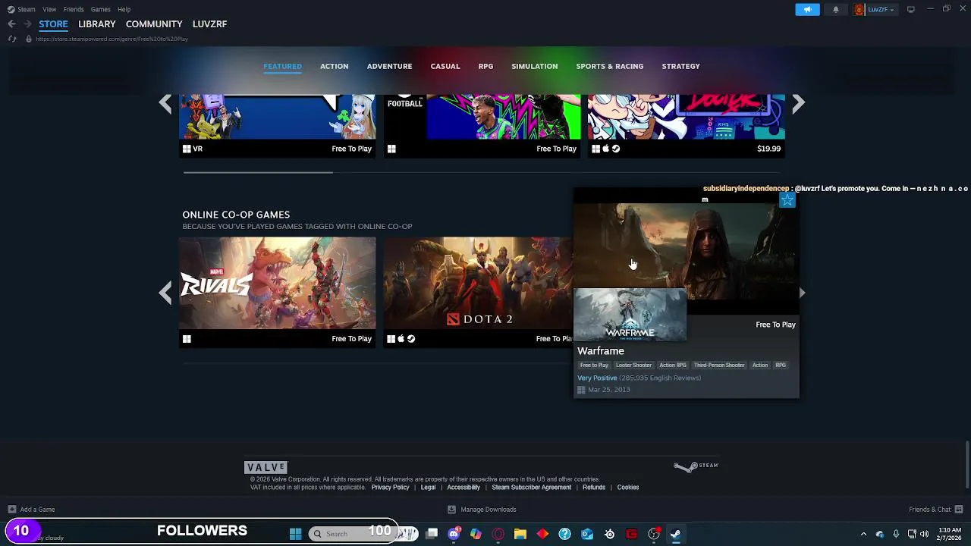971x546 pixels.
Task: Select the ADVENTURE genre tab
Action: (x=389, y=66)
